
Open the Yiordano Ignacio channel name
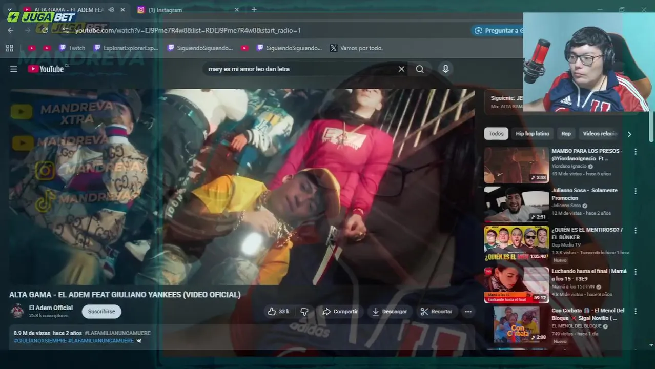point(569,167)
